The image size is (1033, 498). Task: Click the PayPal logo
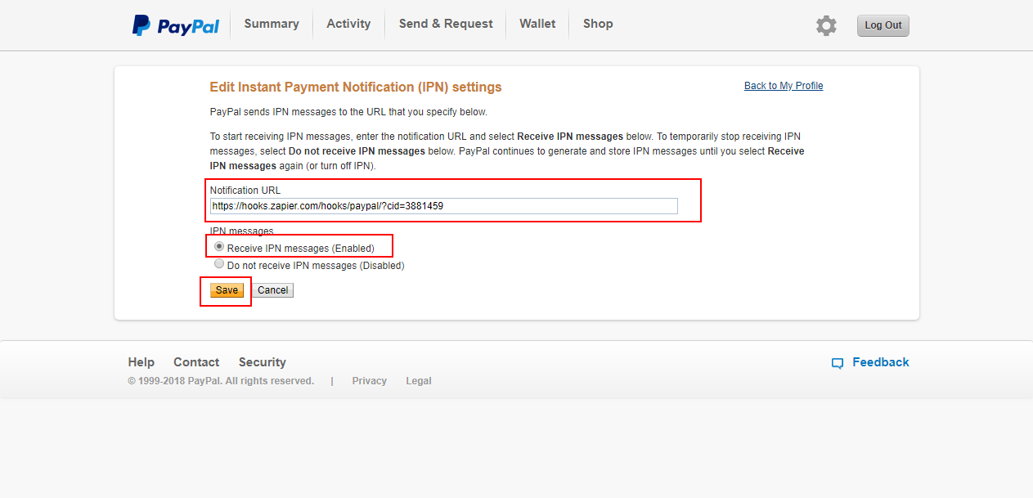click(176, 25)
